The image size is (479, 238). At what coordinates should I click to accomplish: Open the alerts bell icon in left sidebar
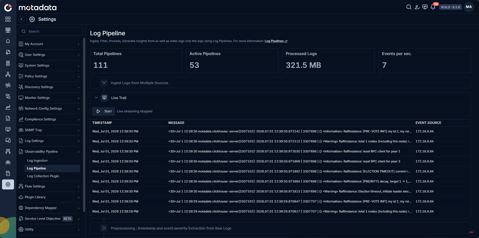(x=8, y=41)
